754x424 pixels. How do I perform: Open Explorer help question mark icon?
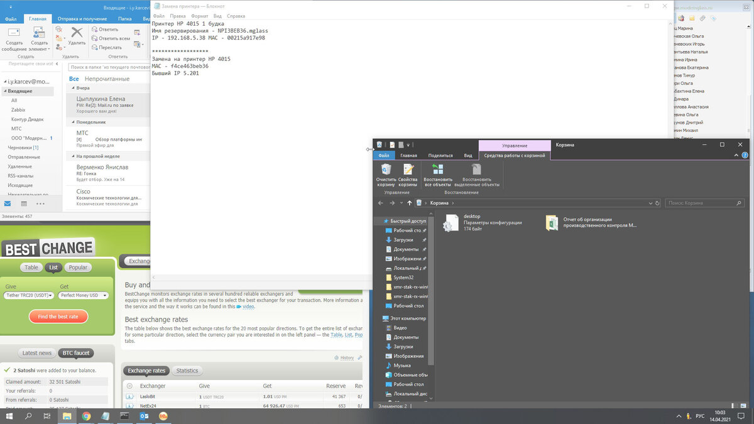click(x=744, y=155)
